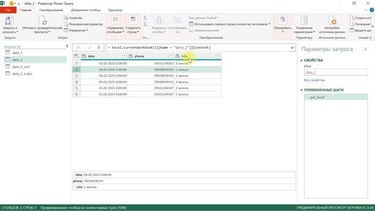Image resolution: width=375 pixels, height=211 pixels.
Task: Open info column filter dropdown
Action: (218, 56)
